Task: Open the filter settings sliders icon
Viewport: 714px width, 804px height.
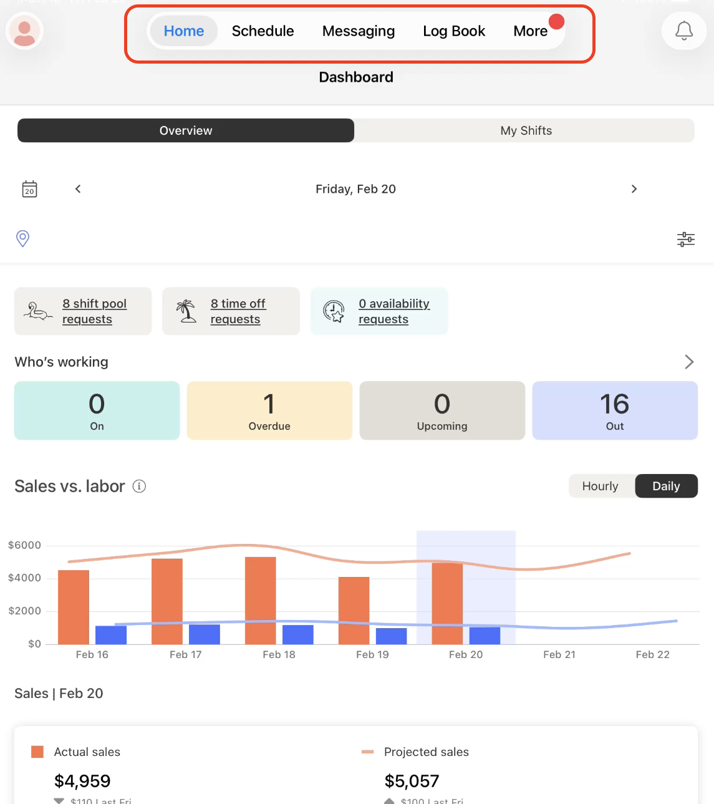Action: point(685,239)
